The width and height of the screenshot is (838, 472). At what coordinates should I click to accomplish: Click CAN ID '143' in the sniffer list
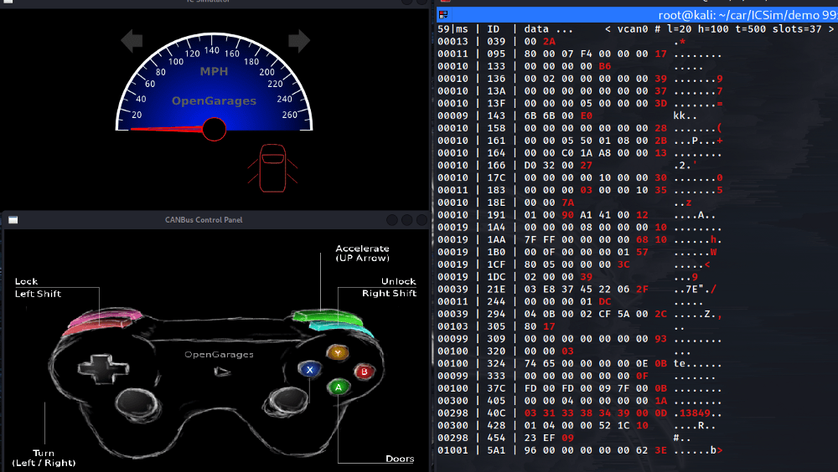pos(496,115)
